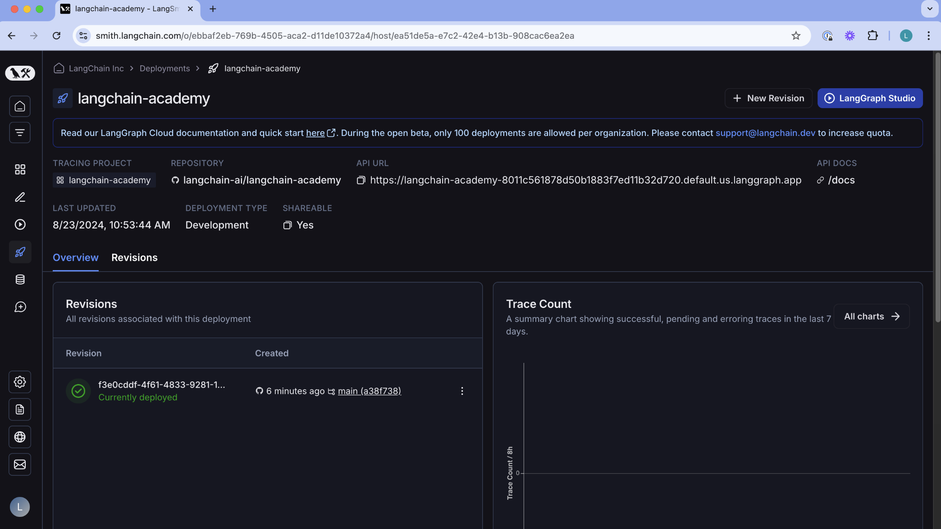Click the '6 minutes ago' created time
This screenshot has width=941, height=529.
click(295, 391)
